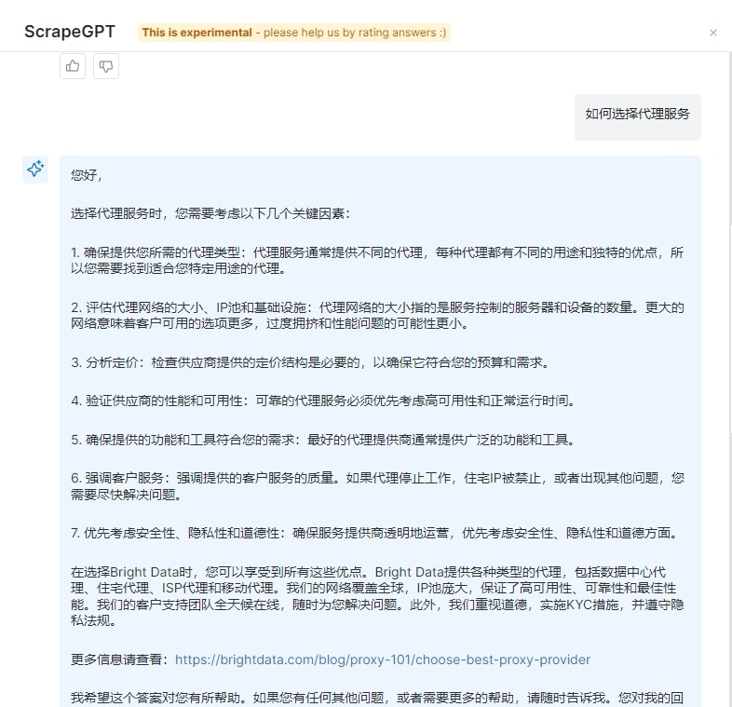The width and height of the screenshot is (732, 707).
Task: Click point 7 about 安全性、隐私性和道德性
Action: (x=374, y=533)
